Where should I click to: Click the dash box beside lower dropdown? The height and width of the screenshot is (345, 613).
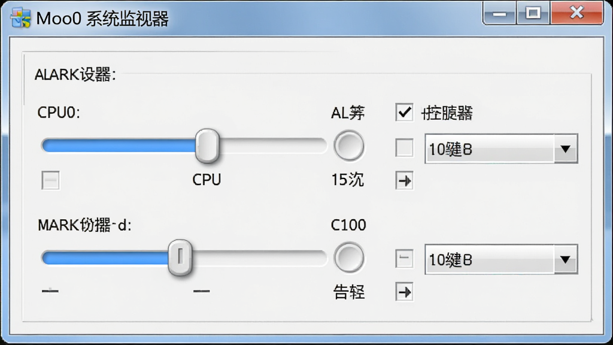pyautogui.click(x=404, y=259)
